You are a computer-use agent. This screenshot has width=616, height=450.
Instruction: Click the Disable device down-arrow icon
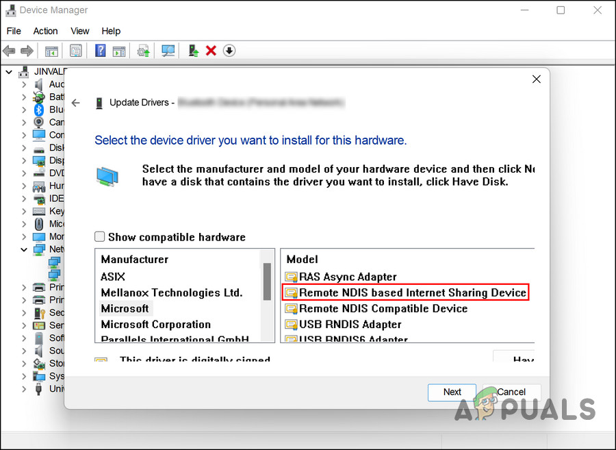click(229, 51)
